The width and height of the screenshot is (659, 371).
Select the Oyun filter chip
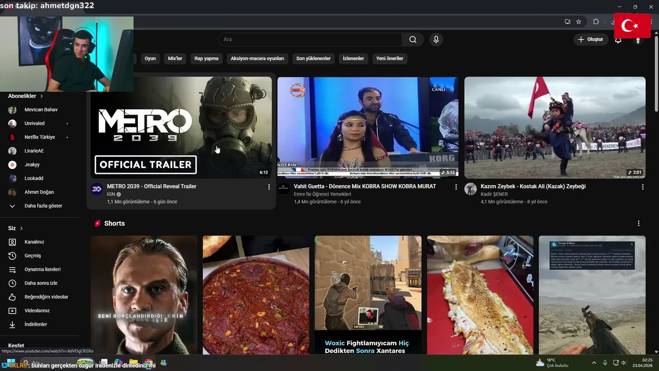click(x=150, y=59)
